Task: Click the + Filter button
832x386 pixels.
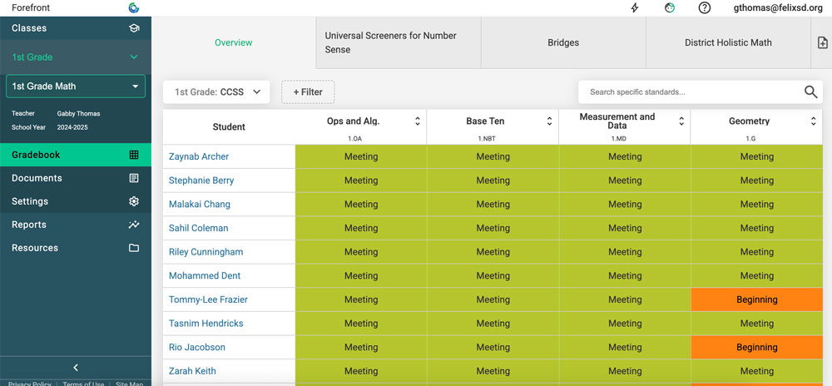Action: (308, 92)
